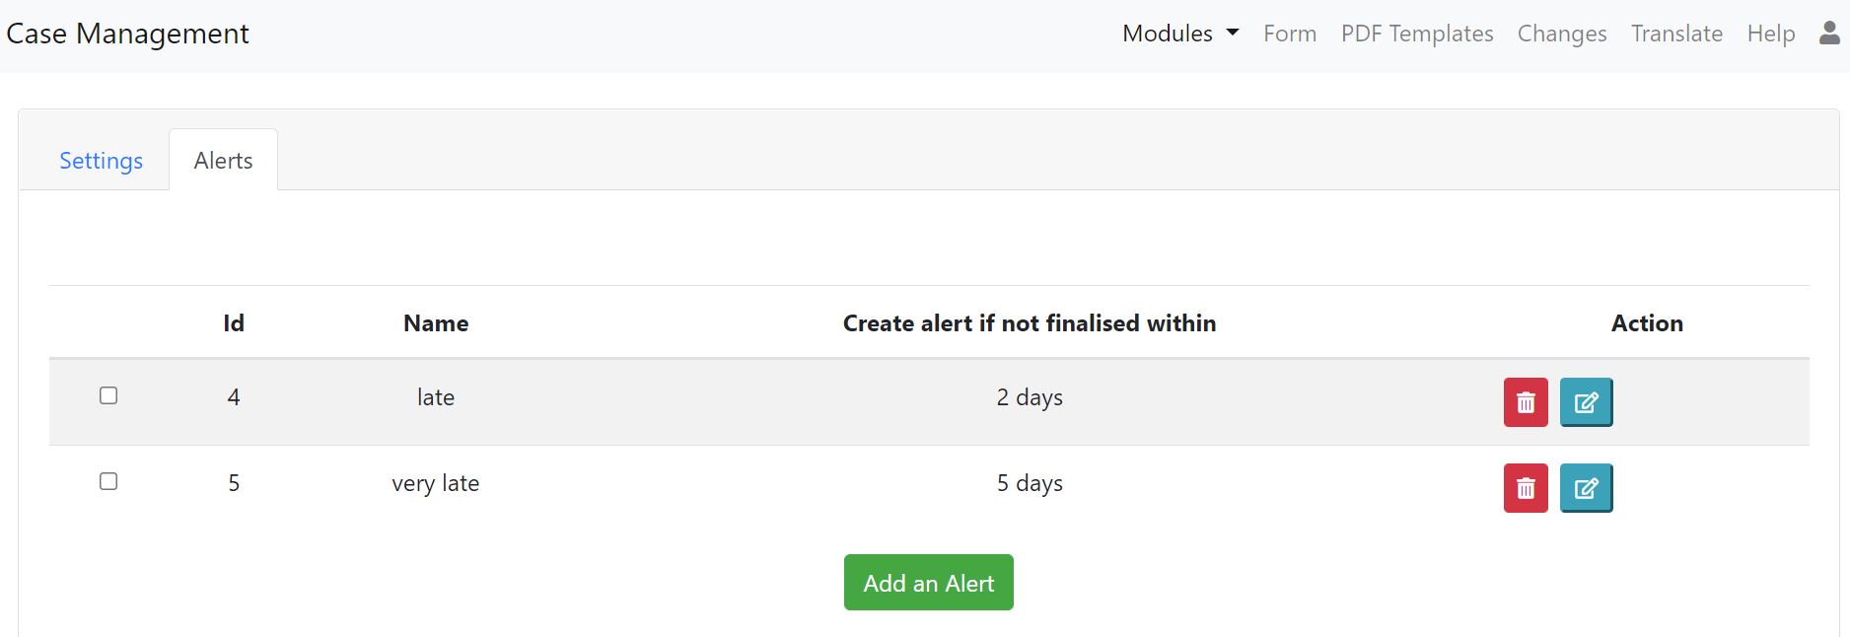Viewport: 1850px width, 637px height.
Task: Open the Changes page
Action: pyautogui.click(x=1561, y=34)
